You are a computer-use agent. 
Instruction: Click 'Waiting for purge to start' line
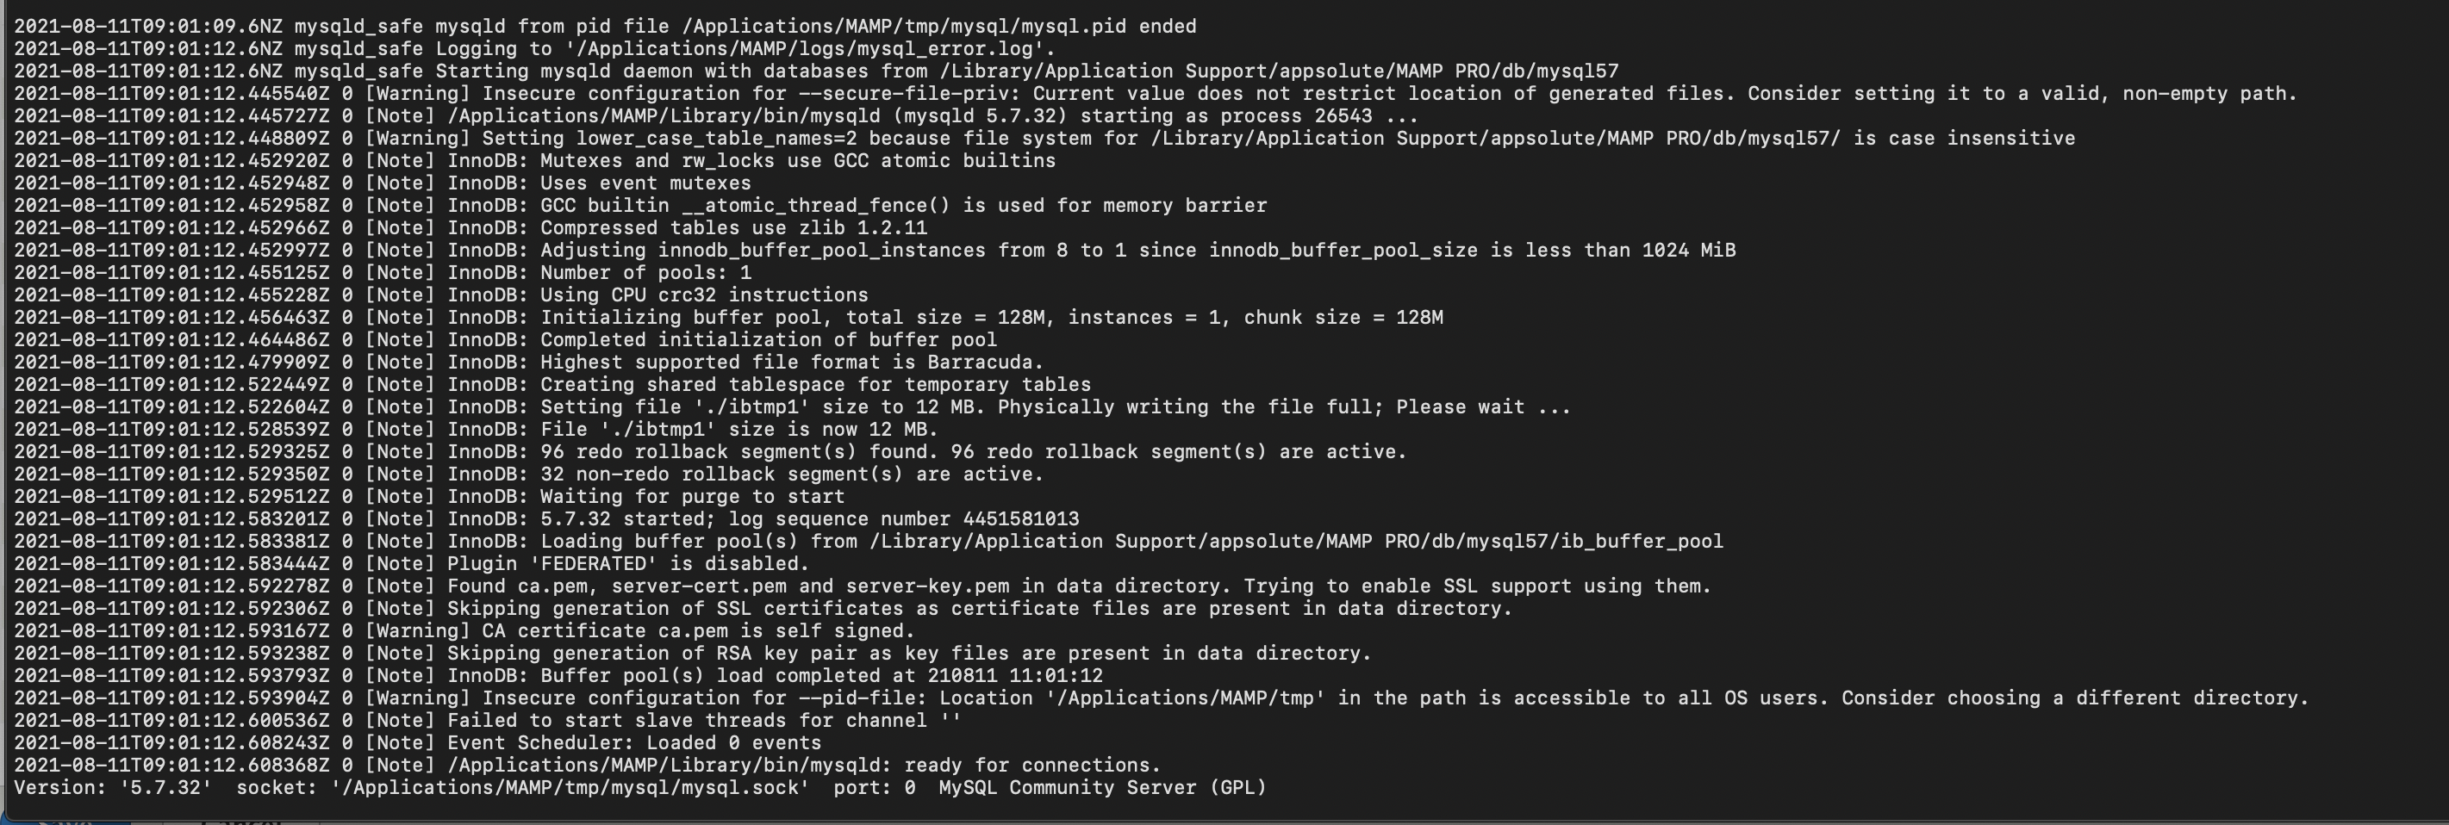429,496
